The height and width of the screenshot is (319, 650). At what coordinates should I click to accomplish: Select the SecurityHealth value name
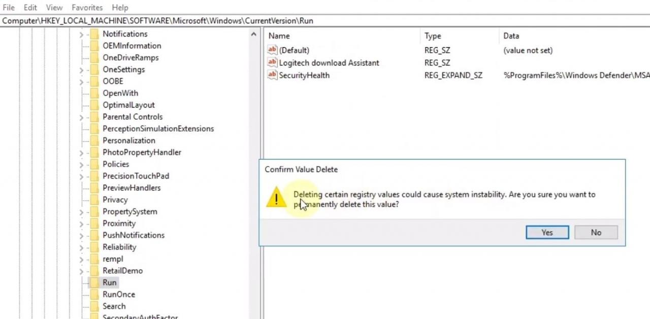coord(304,75)
